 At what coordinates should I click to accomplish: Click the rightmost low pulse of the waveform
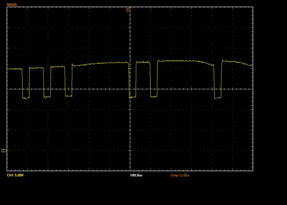pyautogui.click(x=218, y=97)
